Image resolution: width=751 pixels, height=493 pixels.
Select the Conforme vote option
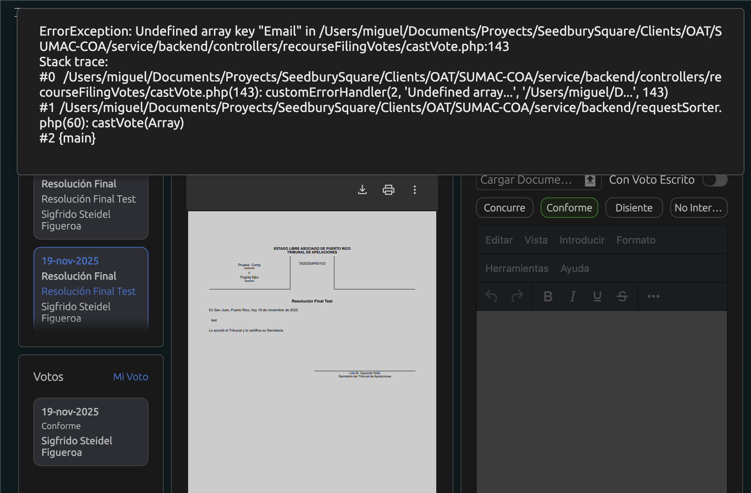coord(569,208)
